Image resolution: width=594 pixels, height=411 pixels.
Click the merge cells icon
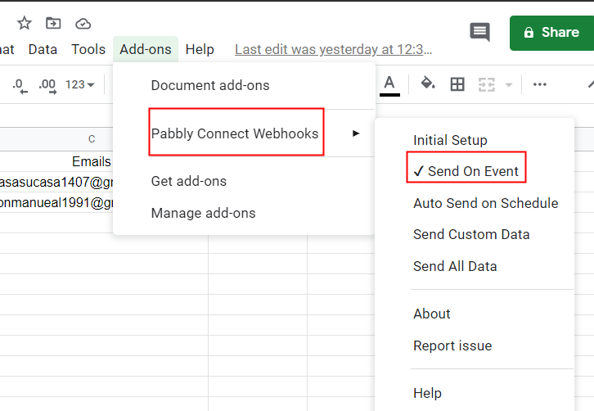(487, 84)
